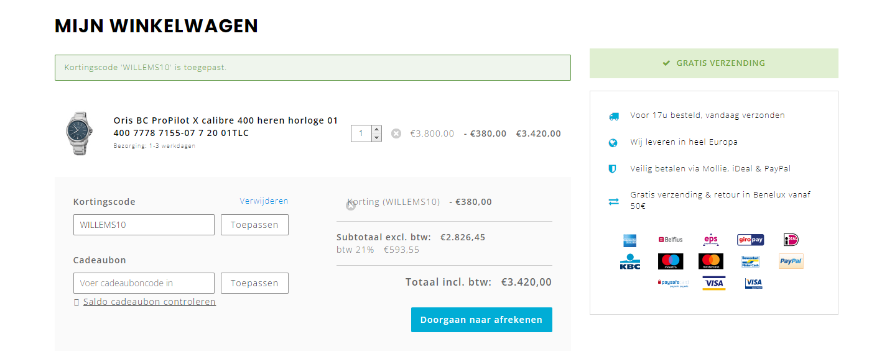This screenshot has height=362, width=887.
Task: Remove the Oris watch from the cart
Action: pos(396,133)
